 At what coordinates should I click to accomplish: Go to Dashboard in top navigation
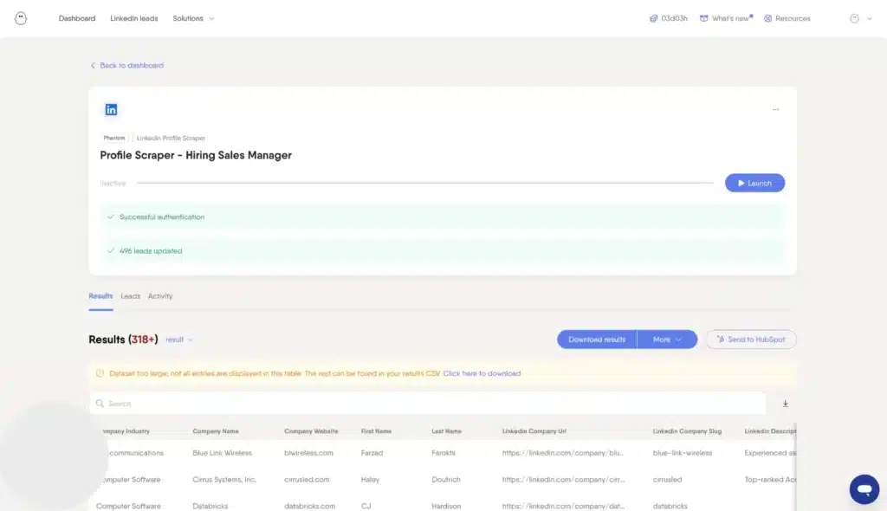pos(77,18)
